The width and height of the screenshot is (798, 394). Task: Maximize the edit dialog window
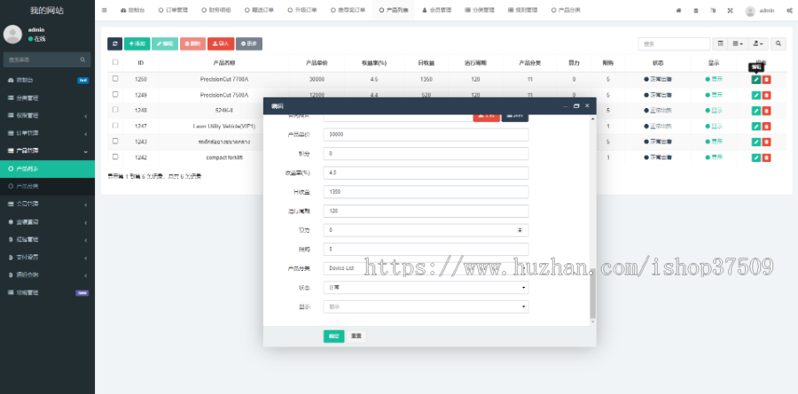576,105
